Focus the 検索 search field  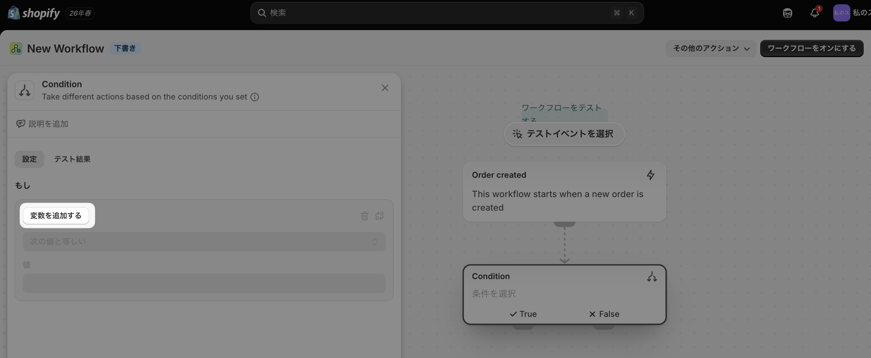click(447, 13)
